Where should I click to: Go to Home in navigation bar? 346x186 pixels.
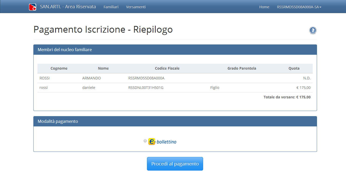click(264, 7)
